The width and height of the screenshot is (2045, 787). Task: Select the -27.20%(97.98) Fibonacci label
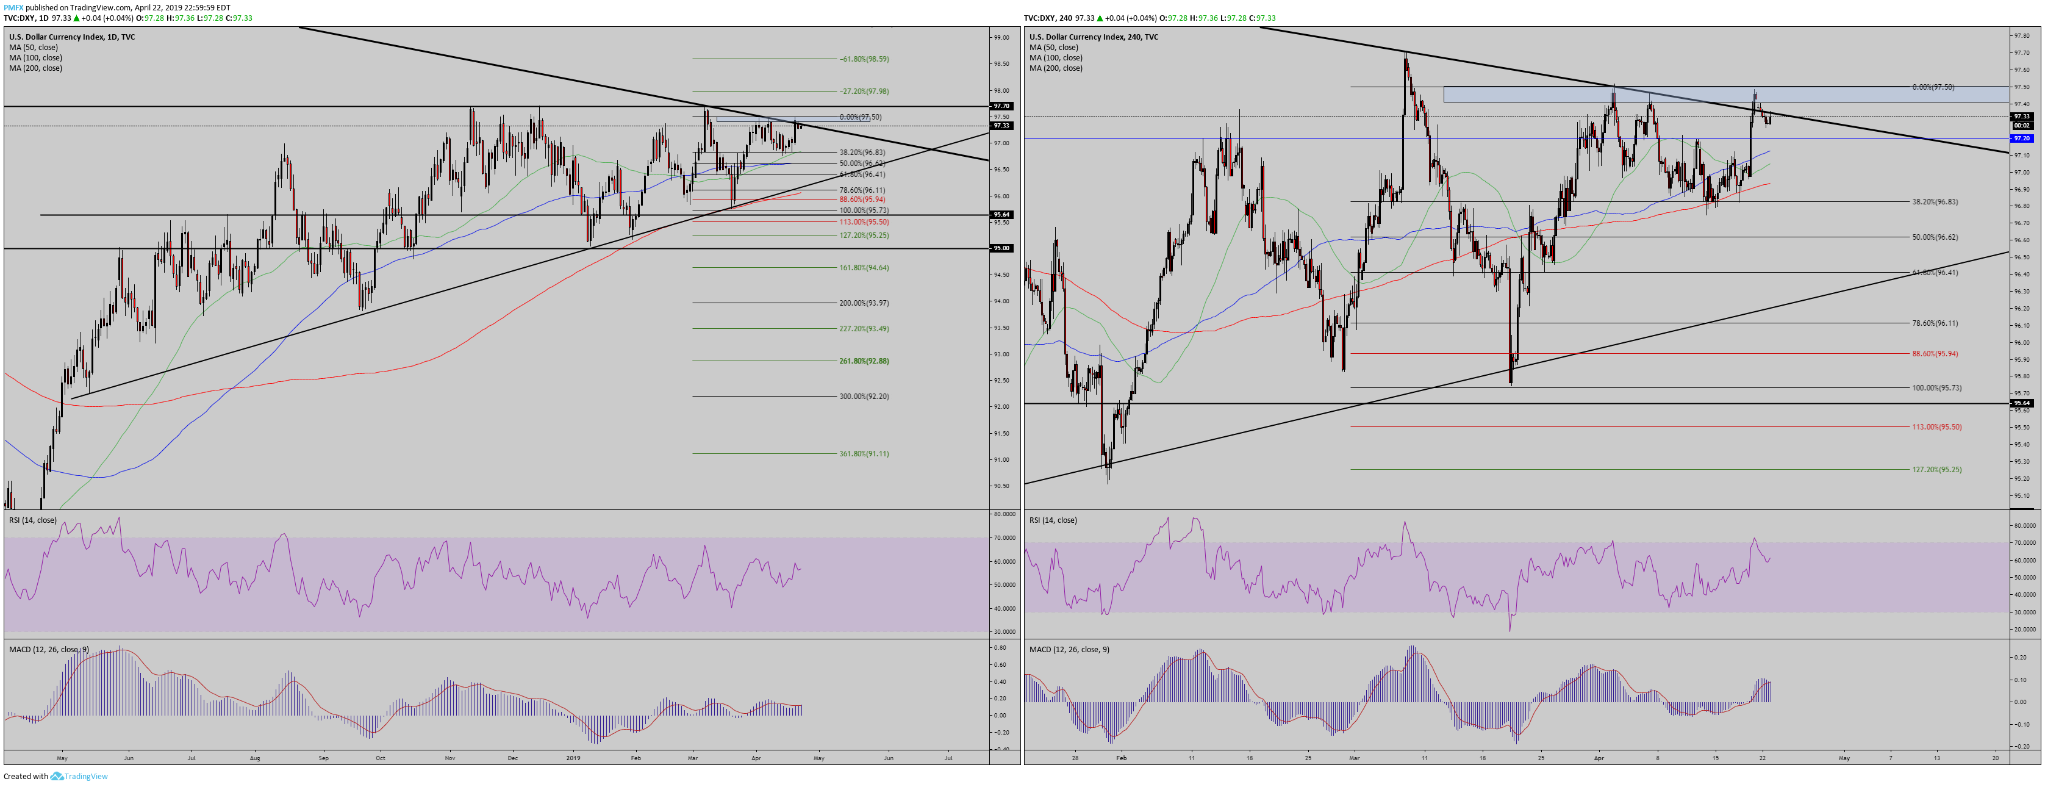pos(864,92)
